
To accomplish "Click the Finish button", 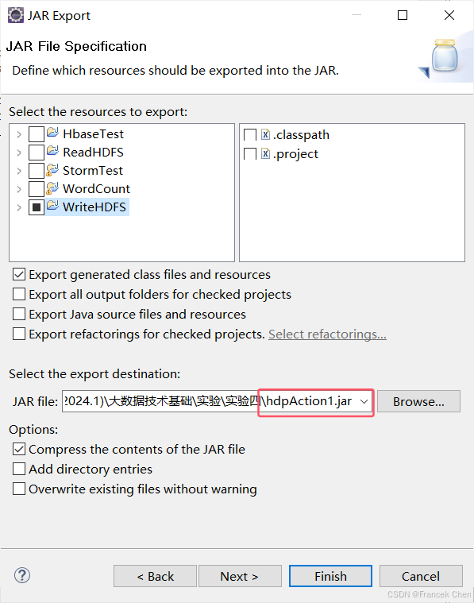I will [330, 576].
